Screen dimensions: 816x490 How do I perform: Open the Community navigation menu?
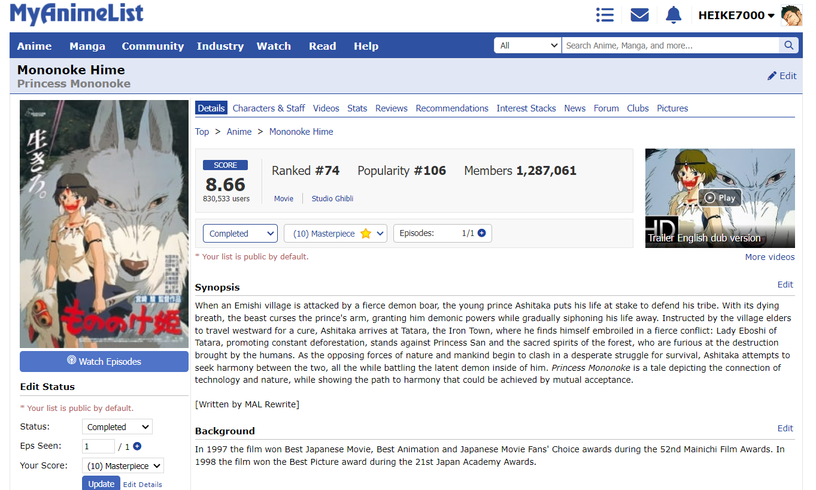153,46
